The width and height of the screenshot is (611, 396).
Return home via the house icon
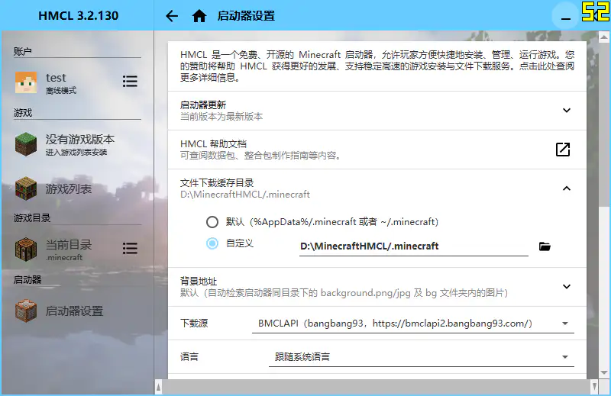click(x=199, y=16)
